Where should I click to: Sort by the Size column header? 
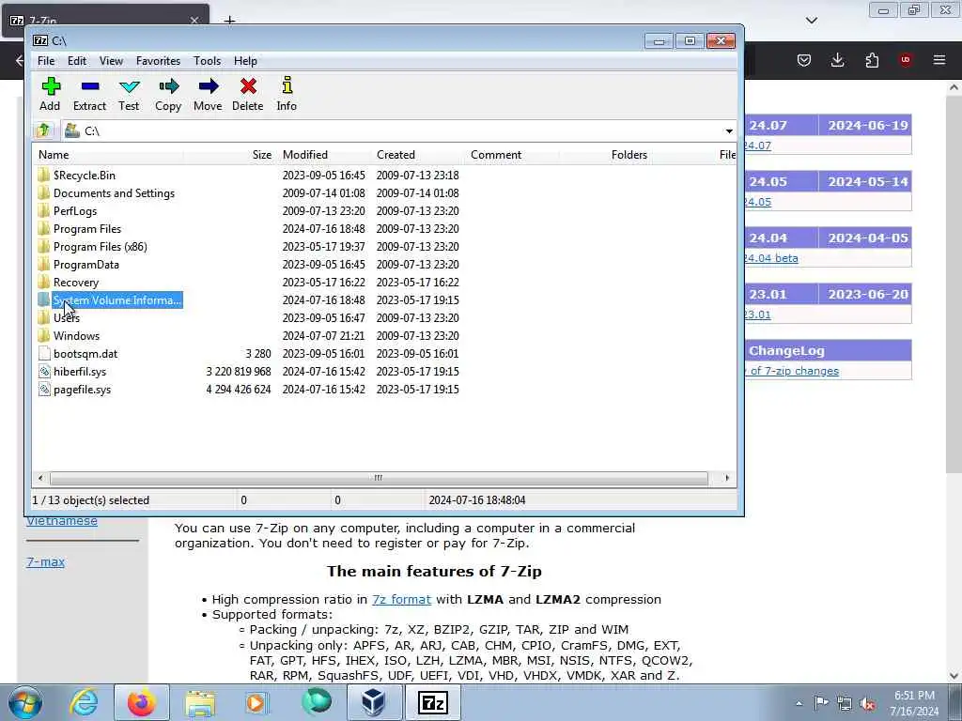(229, 155)
